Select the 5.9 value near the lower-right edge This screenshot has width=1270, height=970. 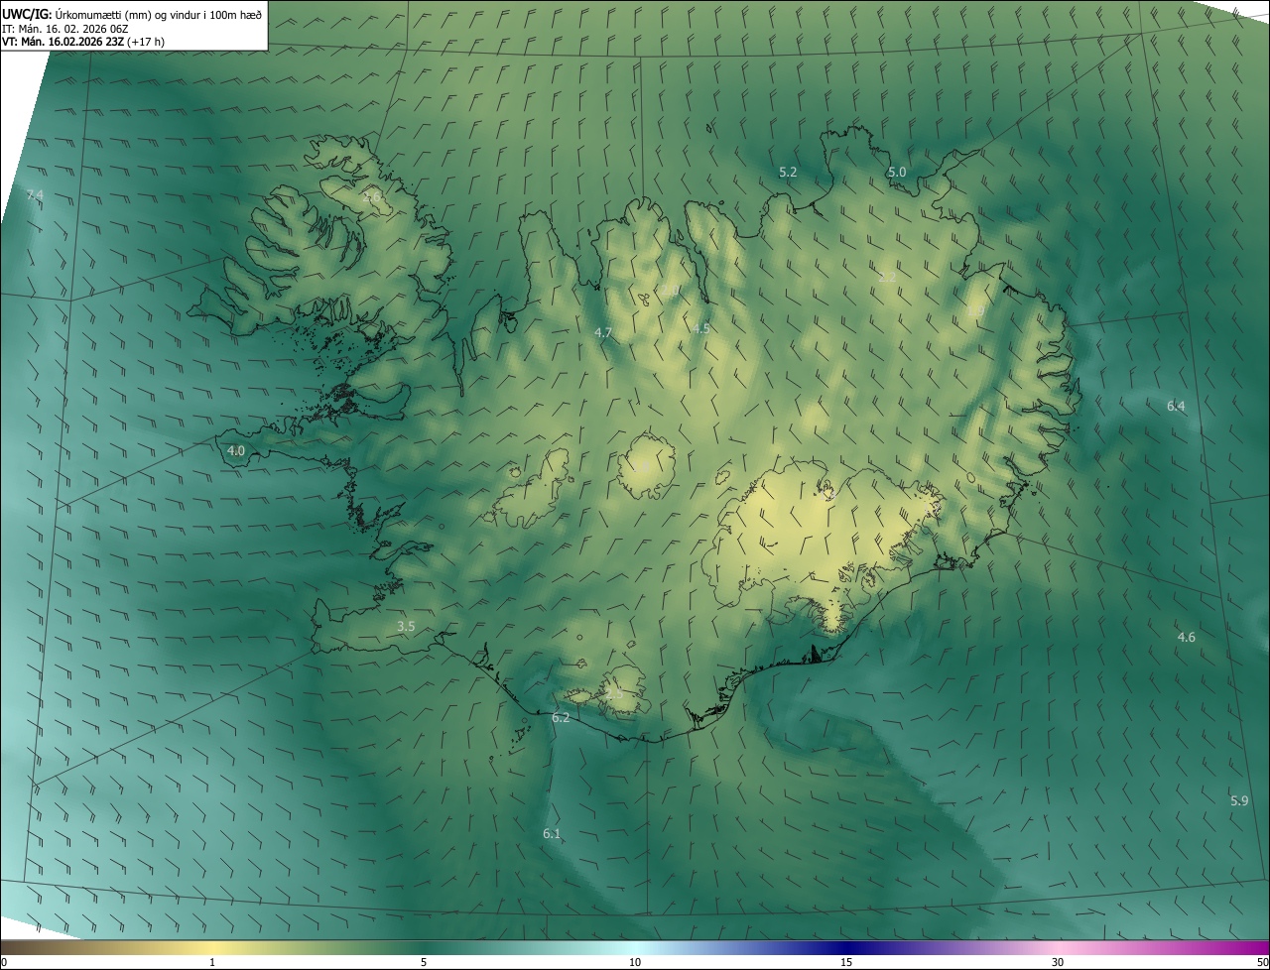(x=1239, y=800)
